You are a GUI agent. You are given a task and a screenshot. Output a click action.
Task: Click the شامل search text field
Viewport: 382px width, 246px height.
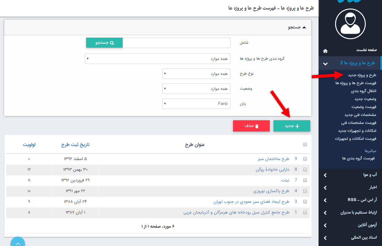[x=176, y=43]
